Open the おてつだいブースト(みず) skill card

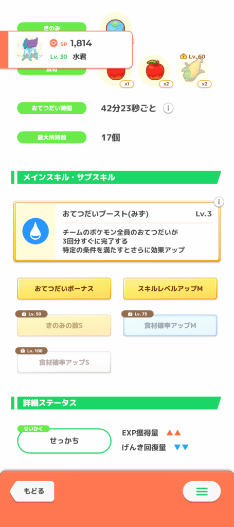click(x=117, y=231)
